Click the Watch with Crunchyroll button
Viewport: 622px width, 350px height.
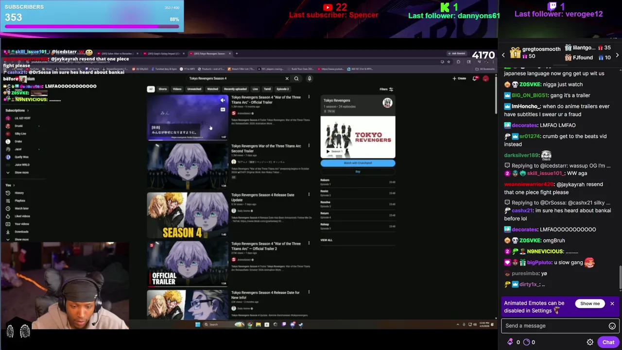tap(358, 163)
